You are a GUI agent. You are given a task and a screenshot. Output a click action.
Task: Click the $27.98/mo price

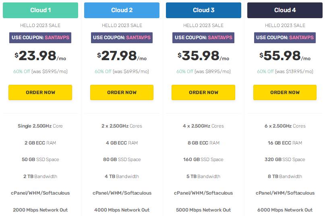click(122, 56)
